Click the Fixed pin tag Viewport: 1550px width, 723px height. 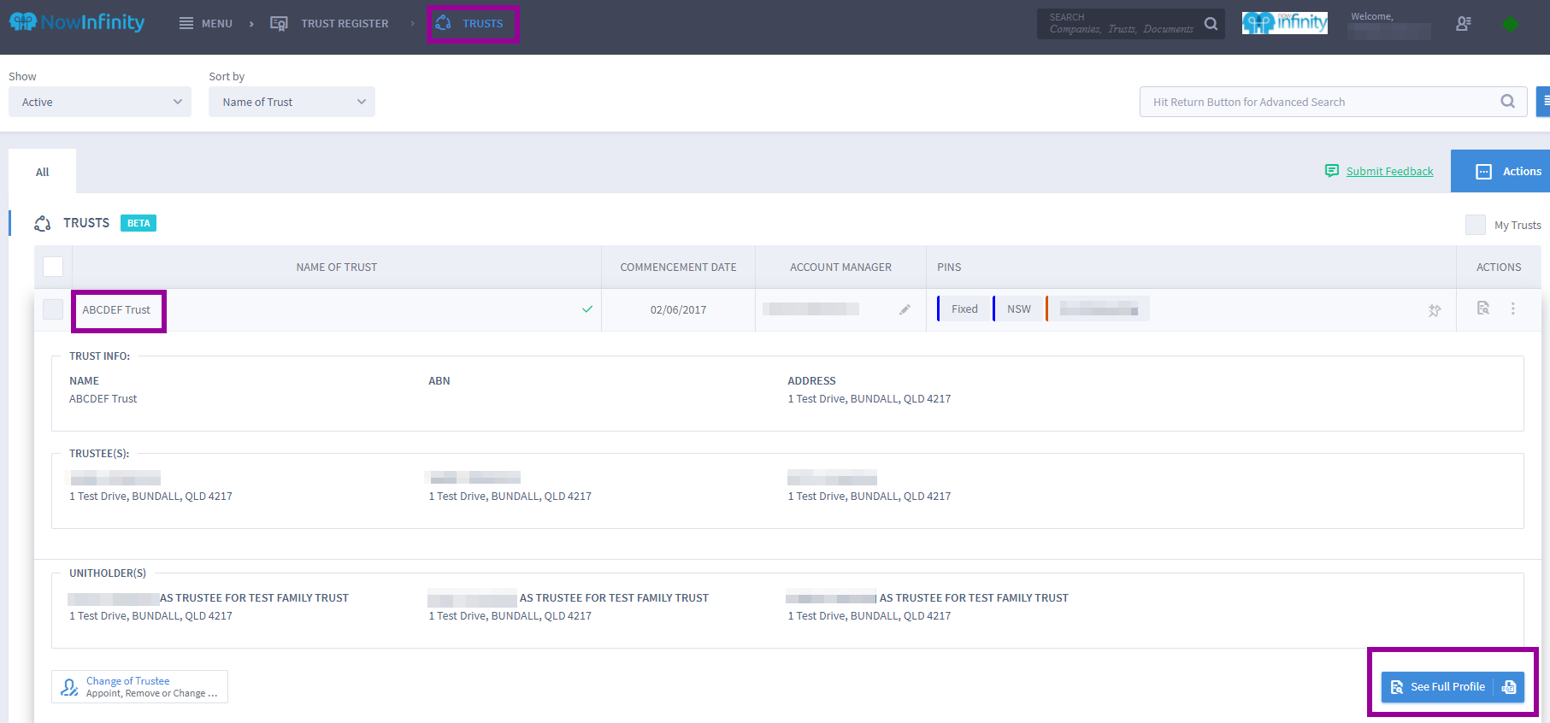click(964, 309)
